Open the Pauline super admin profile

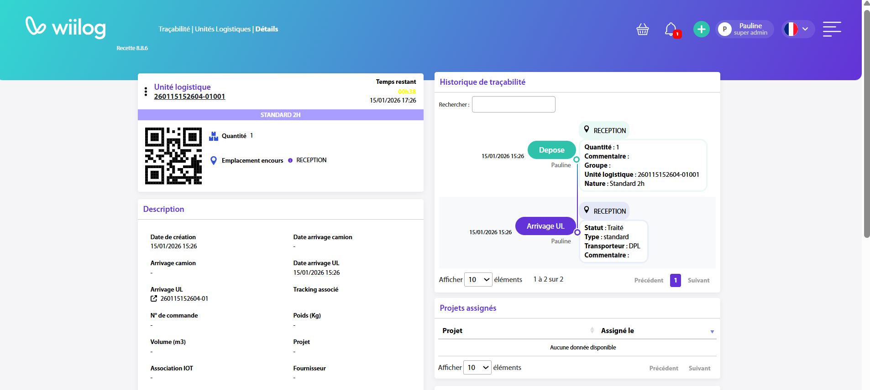pos(744,30)
